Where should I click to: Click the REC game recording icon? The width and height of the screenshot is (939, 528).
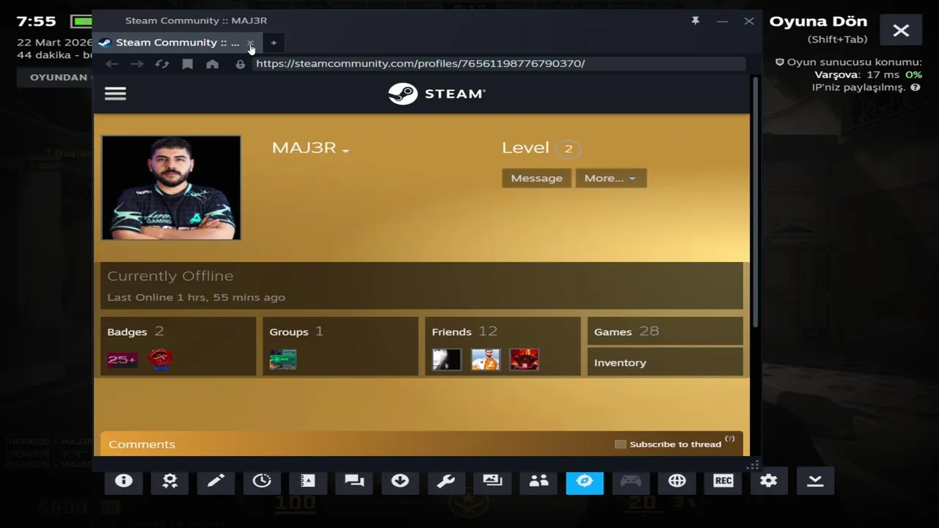723,480
